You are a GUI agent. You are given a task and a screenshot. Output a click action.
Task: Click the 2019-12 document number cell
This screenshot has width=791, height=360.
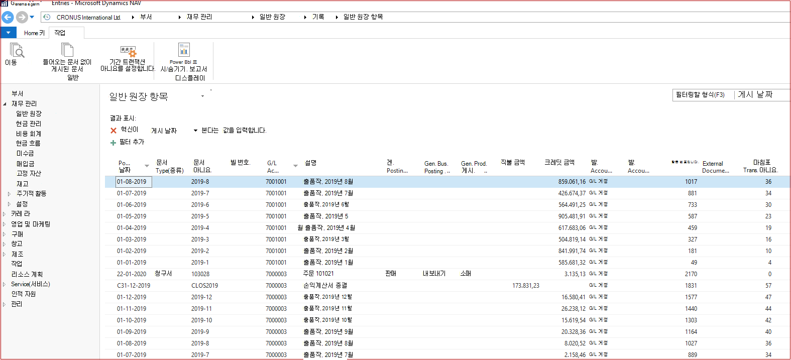pos(201,297)
